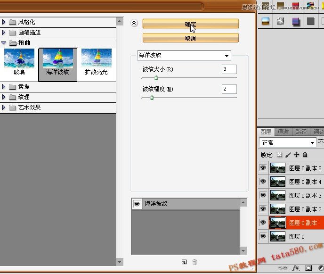Switch to the 路径 tab
This screenshot has width=324, height=274.
(x=301, y=132)
